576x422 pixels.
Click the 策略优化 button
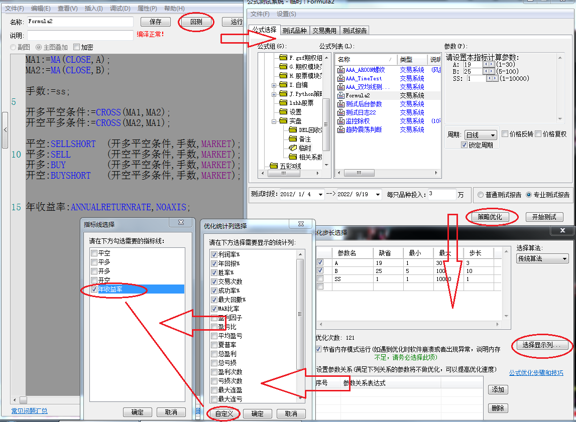(x=490, y=217)
